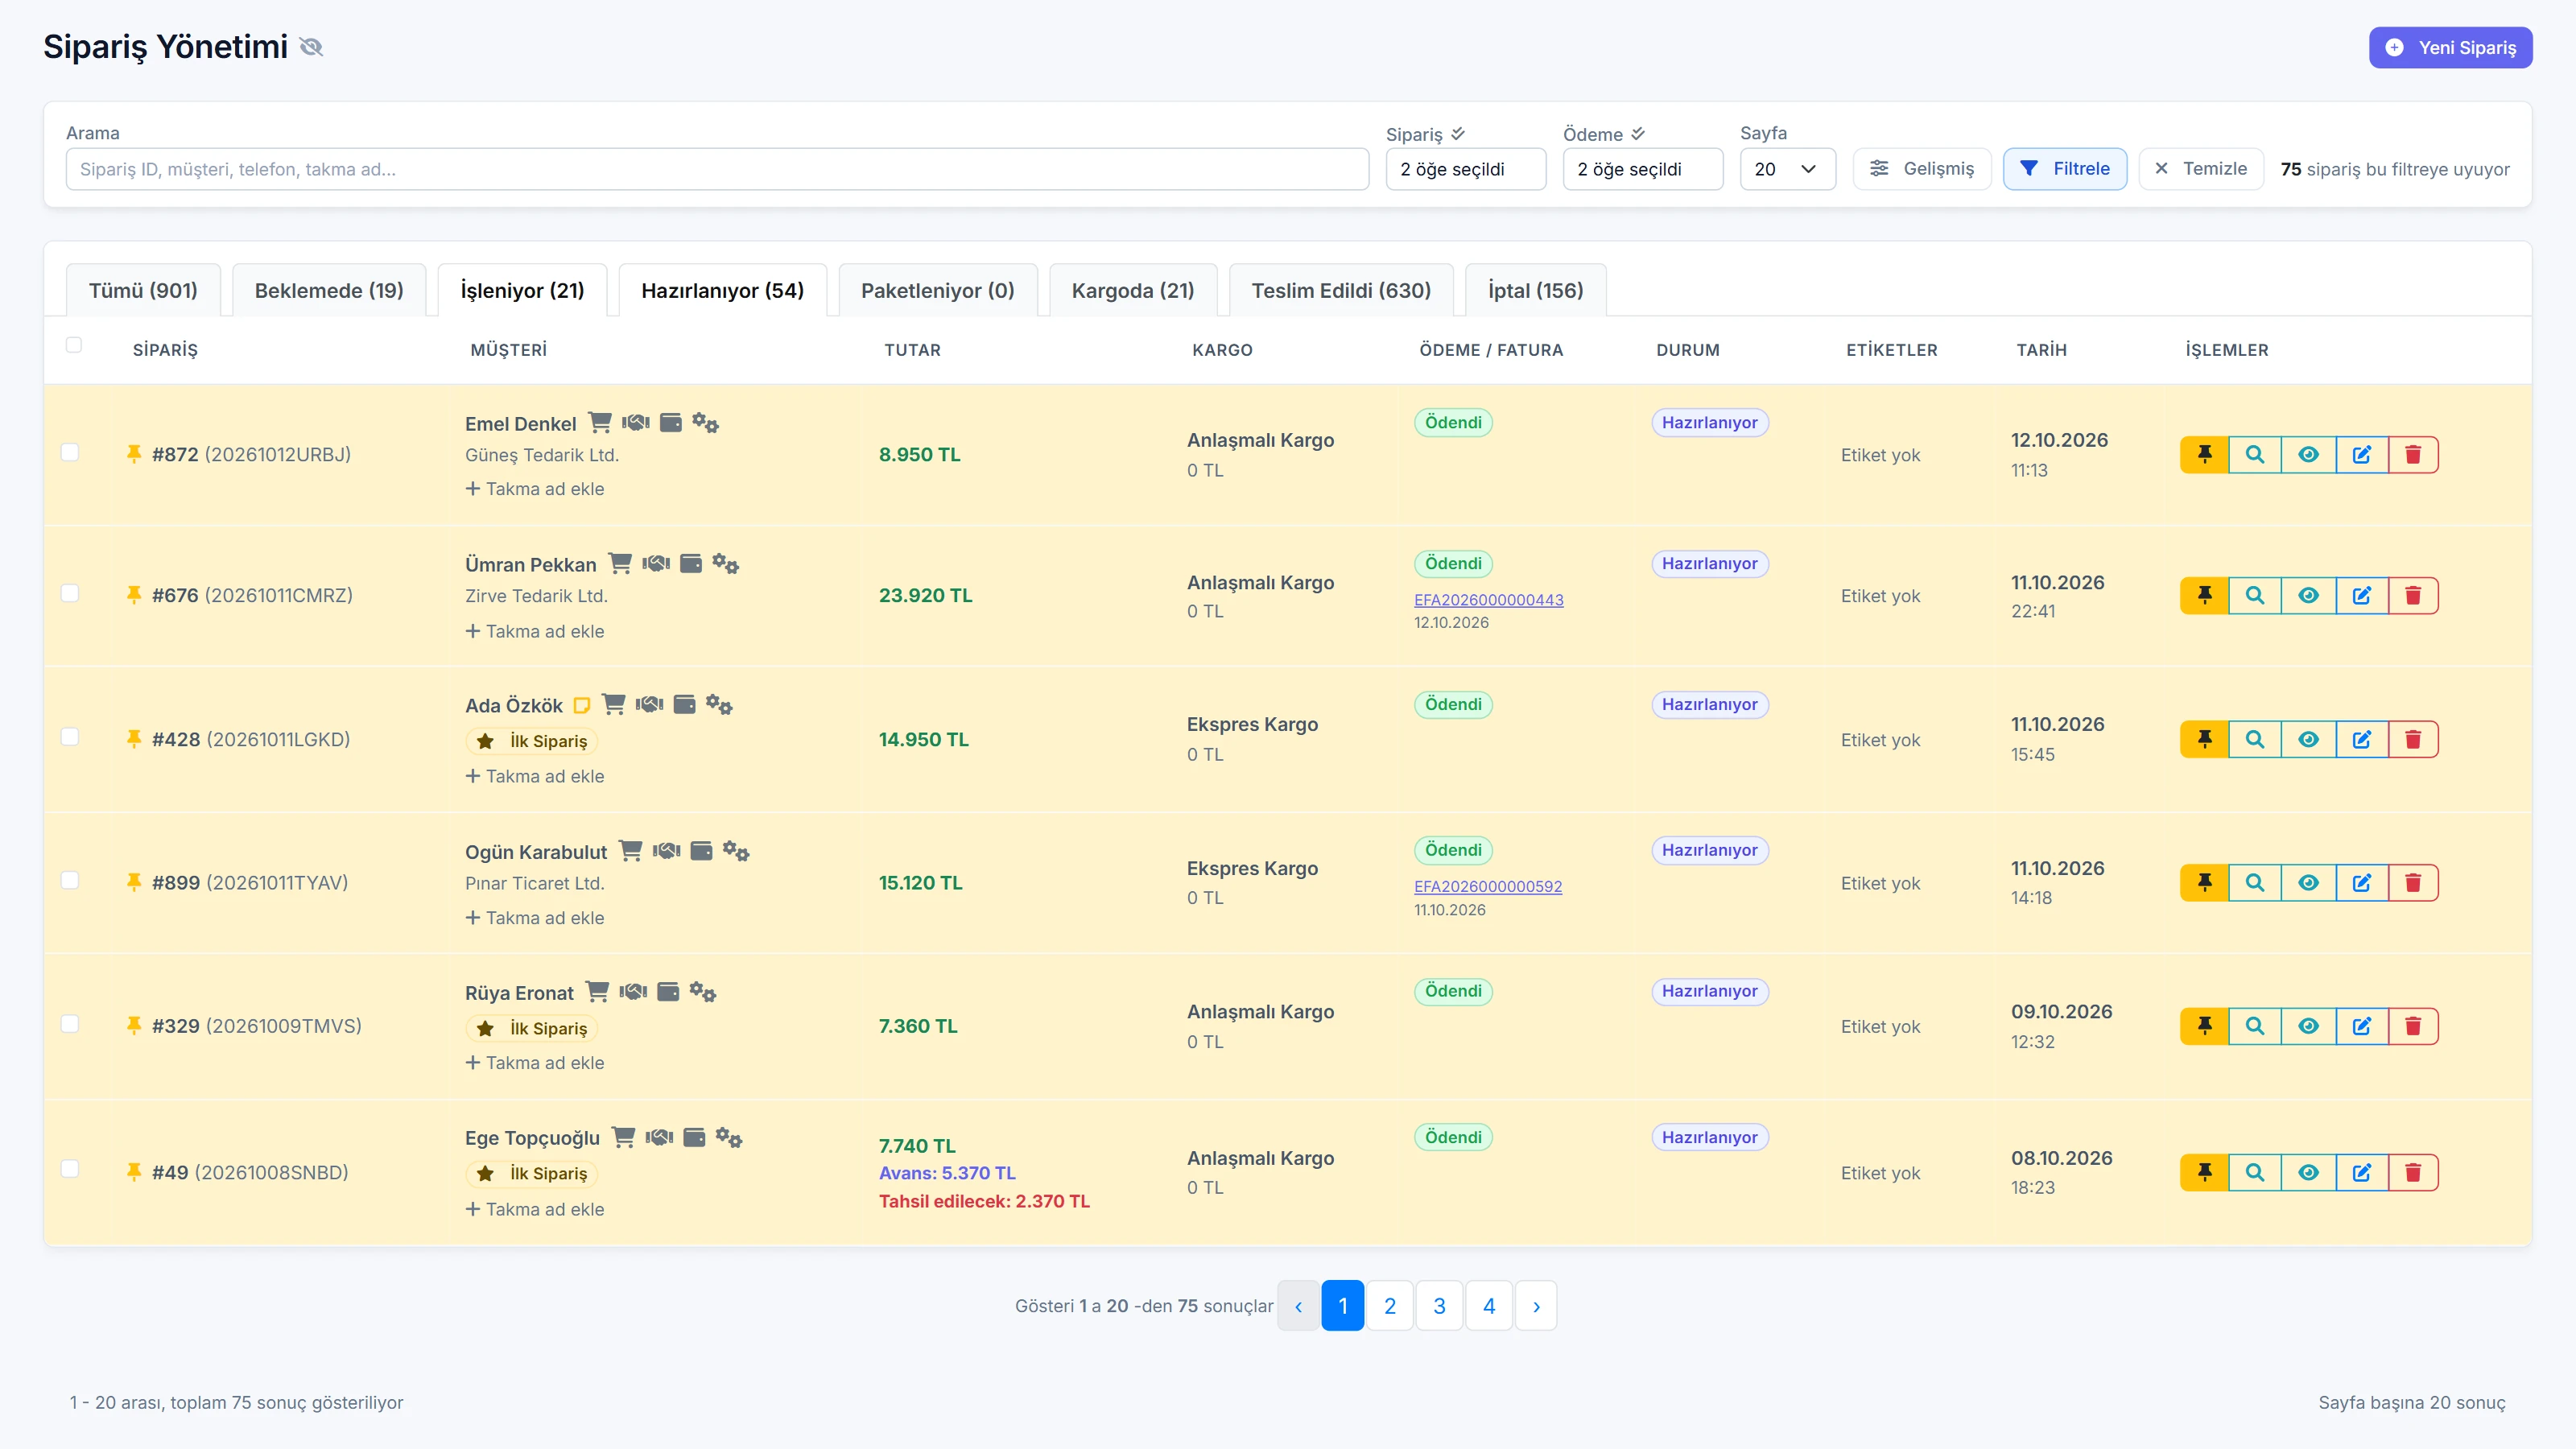The image size is (2576, 1449).
Task: Open magnifier search for order #676
Action: (2255, 596)
